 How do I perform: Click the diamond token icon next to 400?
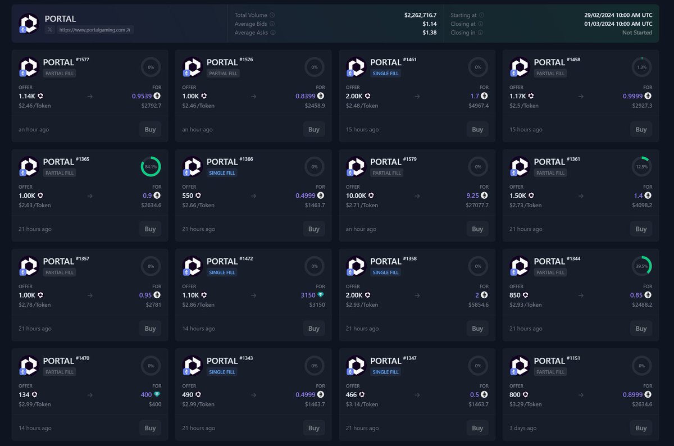point(157,394)
